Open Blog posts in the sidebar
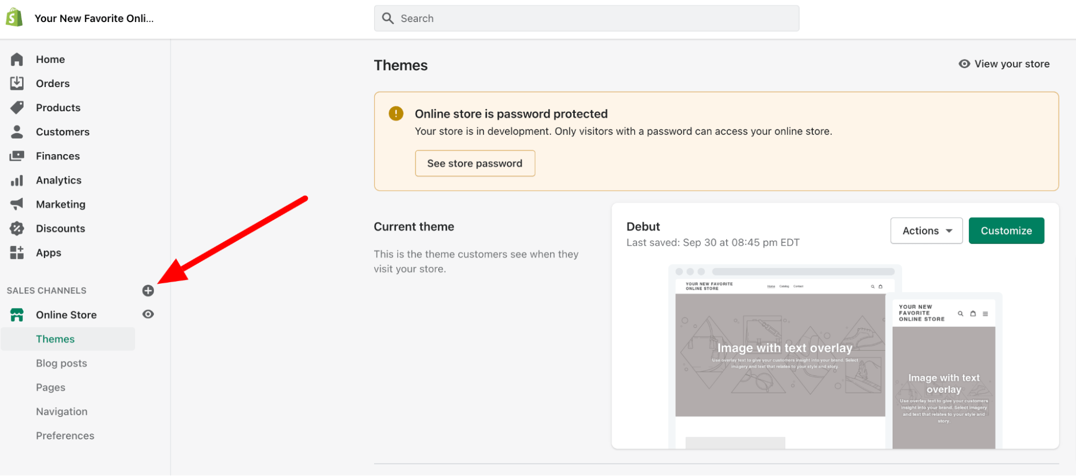The width and height of the screenshot is (1076, 476). click(61, 363)
